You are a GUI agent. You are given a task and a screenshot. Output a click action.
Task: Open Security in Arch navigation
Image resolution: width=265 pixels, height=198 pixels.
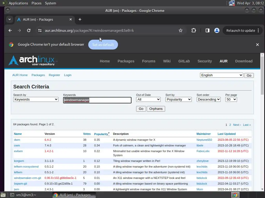pos(205,61)
